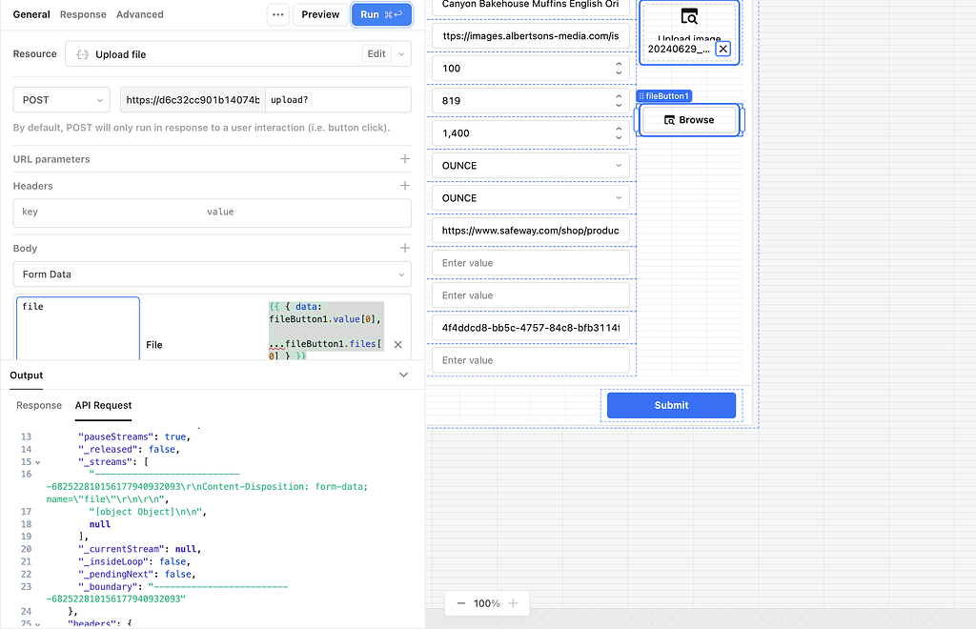Open the Form Data body type dropdown
Screen dimensions: 976x629
pos(213,274)
